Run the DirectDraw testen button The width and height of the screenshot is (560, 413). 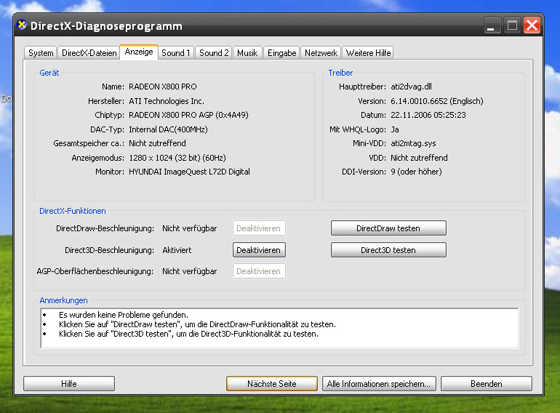point(388,228)
